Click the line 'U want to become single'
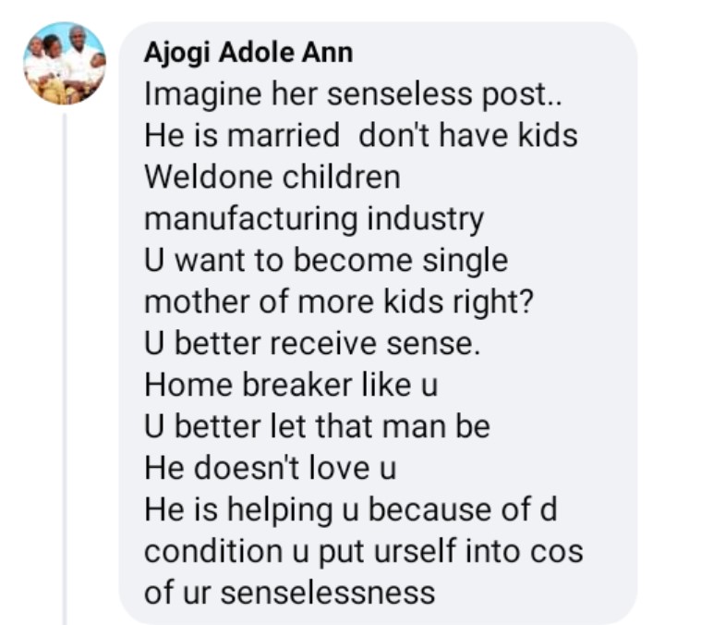Image resolution: width=713 pixels, height=625 pixels. coord(326,261)
